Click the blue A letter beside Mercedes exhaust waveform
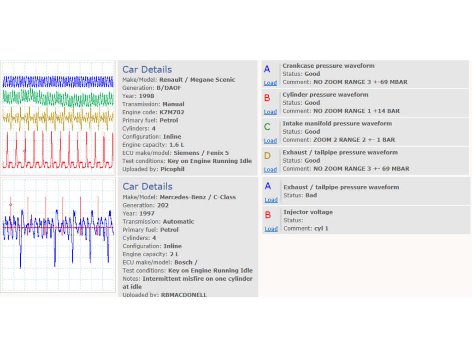 tap(268, 186)
